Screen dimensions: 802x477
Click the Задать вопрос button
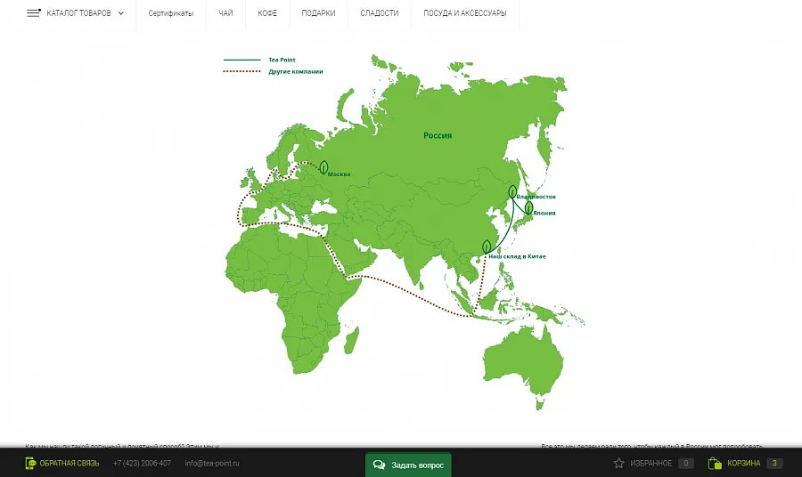[408, 465]
